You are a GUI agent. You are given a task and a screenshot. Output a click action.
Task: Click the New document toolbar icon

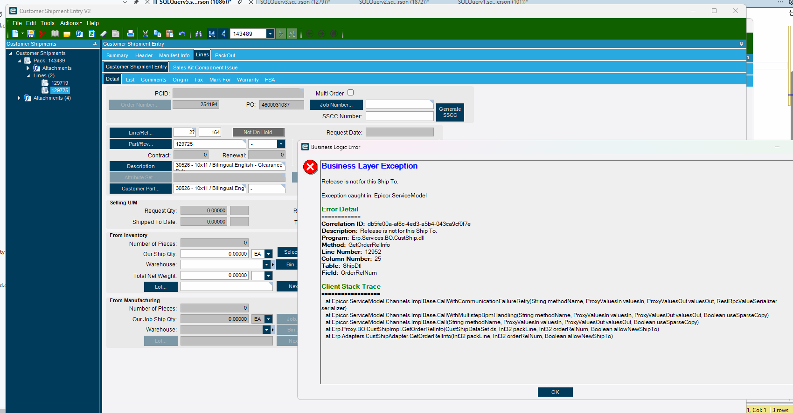pyautogui.click(x=15, y=34)
